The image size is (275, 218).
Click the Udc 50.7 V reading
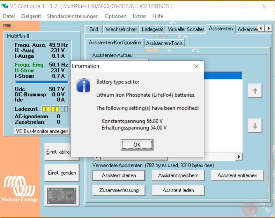40,89
